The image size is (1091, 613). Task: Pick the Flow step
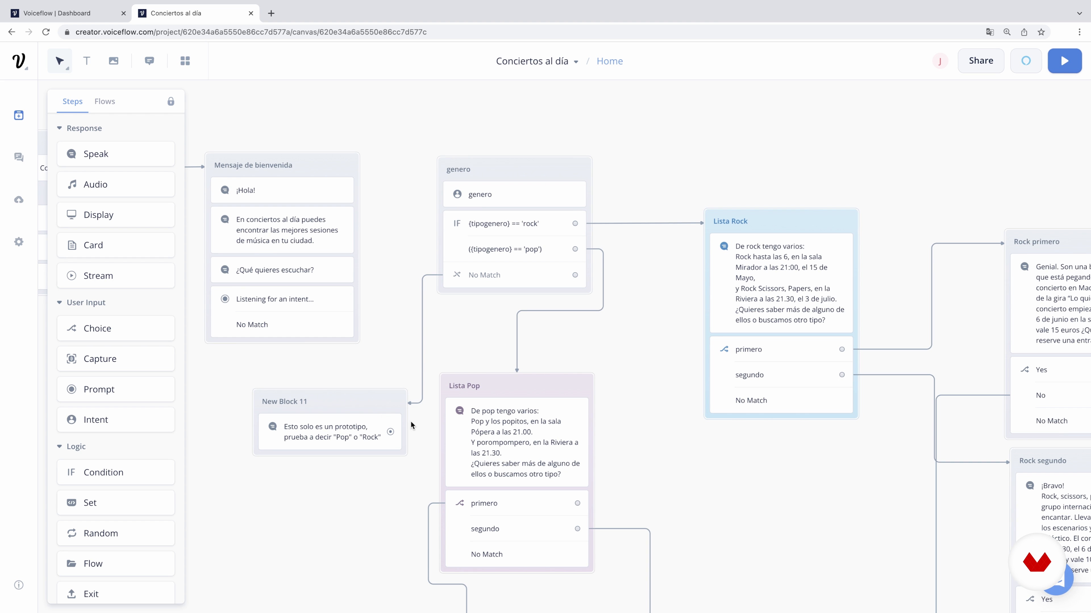pyautogui.click(x=116, y=564)
